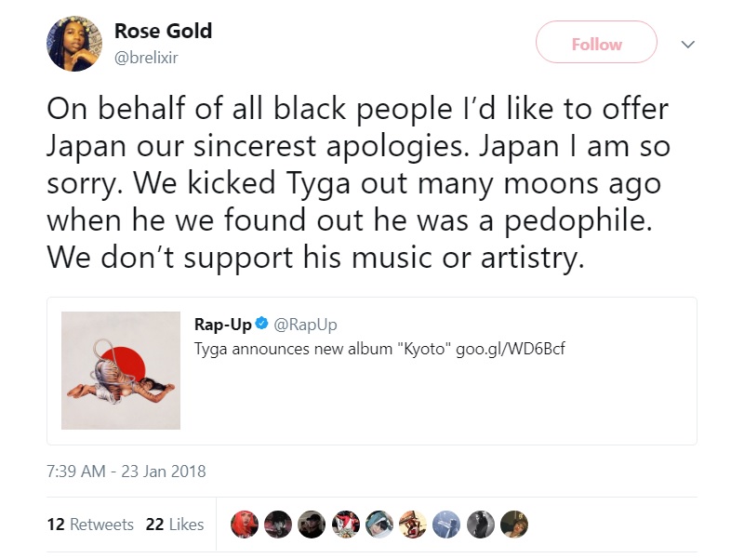Click the Follow button
The image size is (744, 558).
(x=596, y=42)
